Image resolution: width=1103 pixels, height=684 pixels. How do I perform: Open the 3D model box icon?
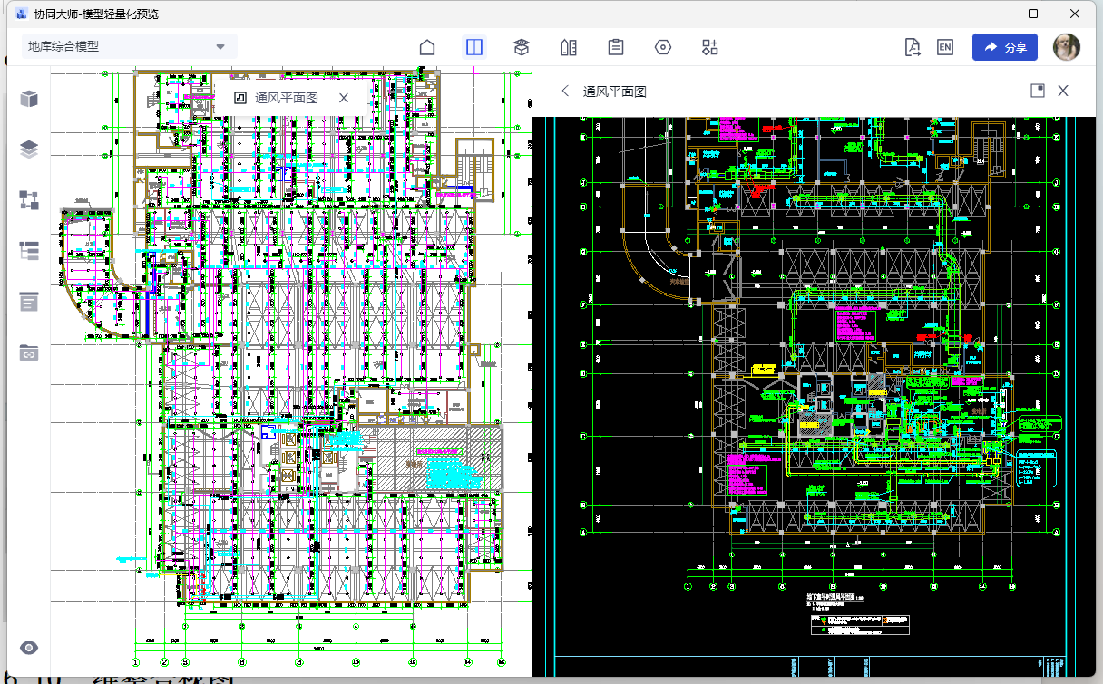pyautogui.click(x=522, y=48)
